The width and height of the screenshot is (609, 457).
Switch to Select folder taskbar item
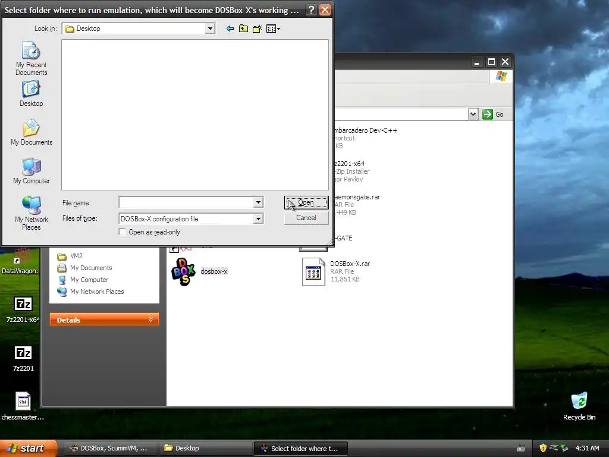[300, 448]
